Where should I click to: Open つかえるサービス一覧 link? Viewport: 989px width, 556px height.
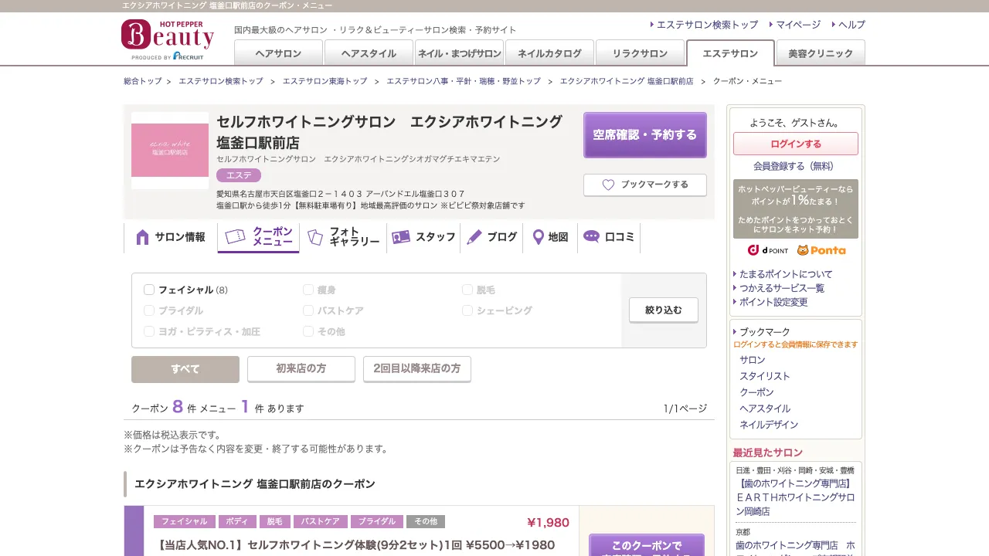click(782, 288)
